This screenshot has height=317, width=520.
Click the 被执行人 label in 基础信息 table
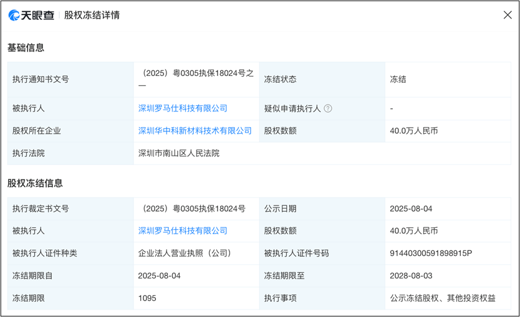(x=29, y=108)
